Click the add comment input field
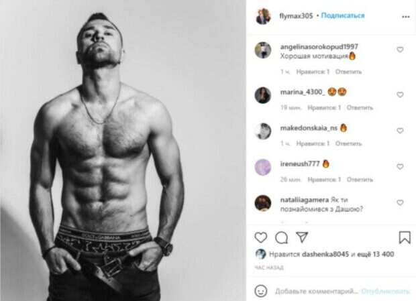This screenshot has height=301, width=416. click(x=316, y=292)
